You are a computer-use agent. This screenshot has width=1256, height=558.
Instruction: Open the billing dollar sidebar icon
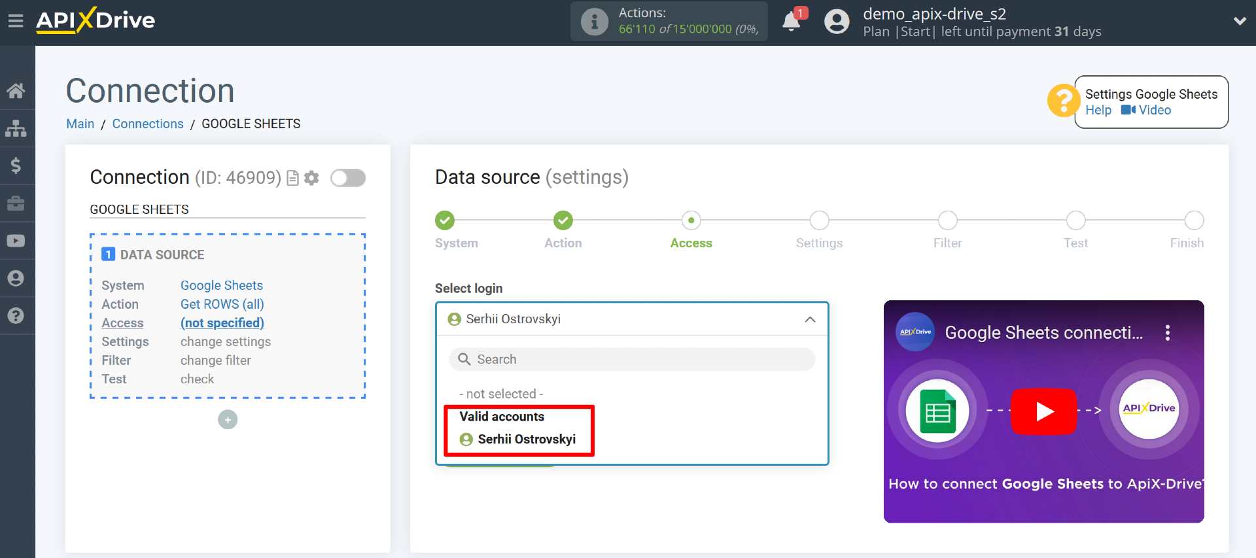pyautogui.click(x=16, y=166)
